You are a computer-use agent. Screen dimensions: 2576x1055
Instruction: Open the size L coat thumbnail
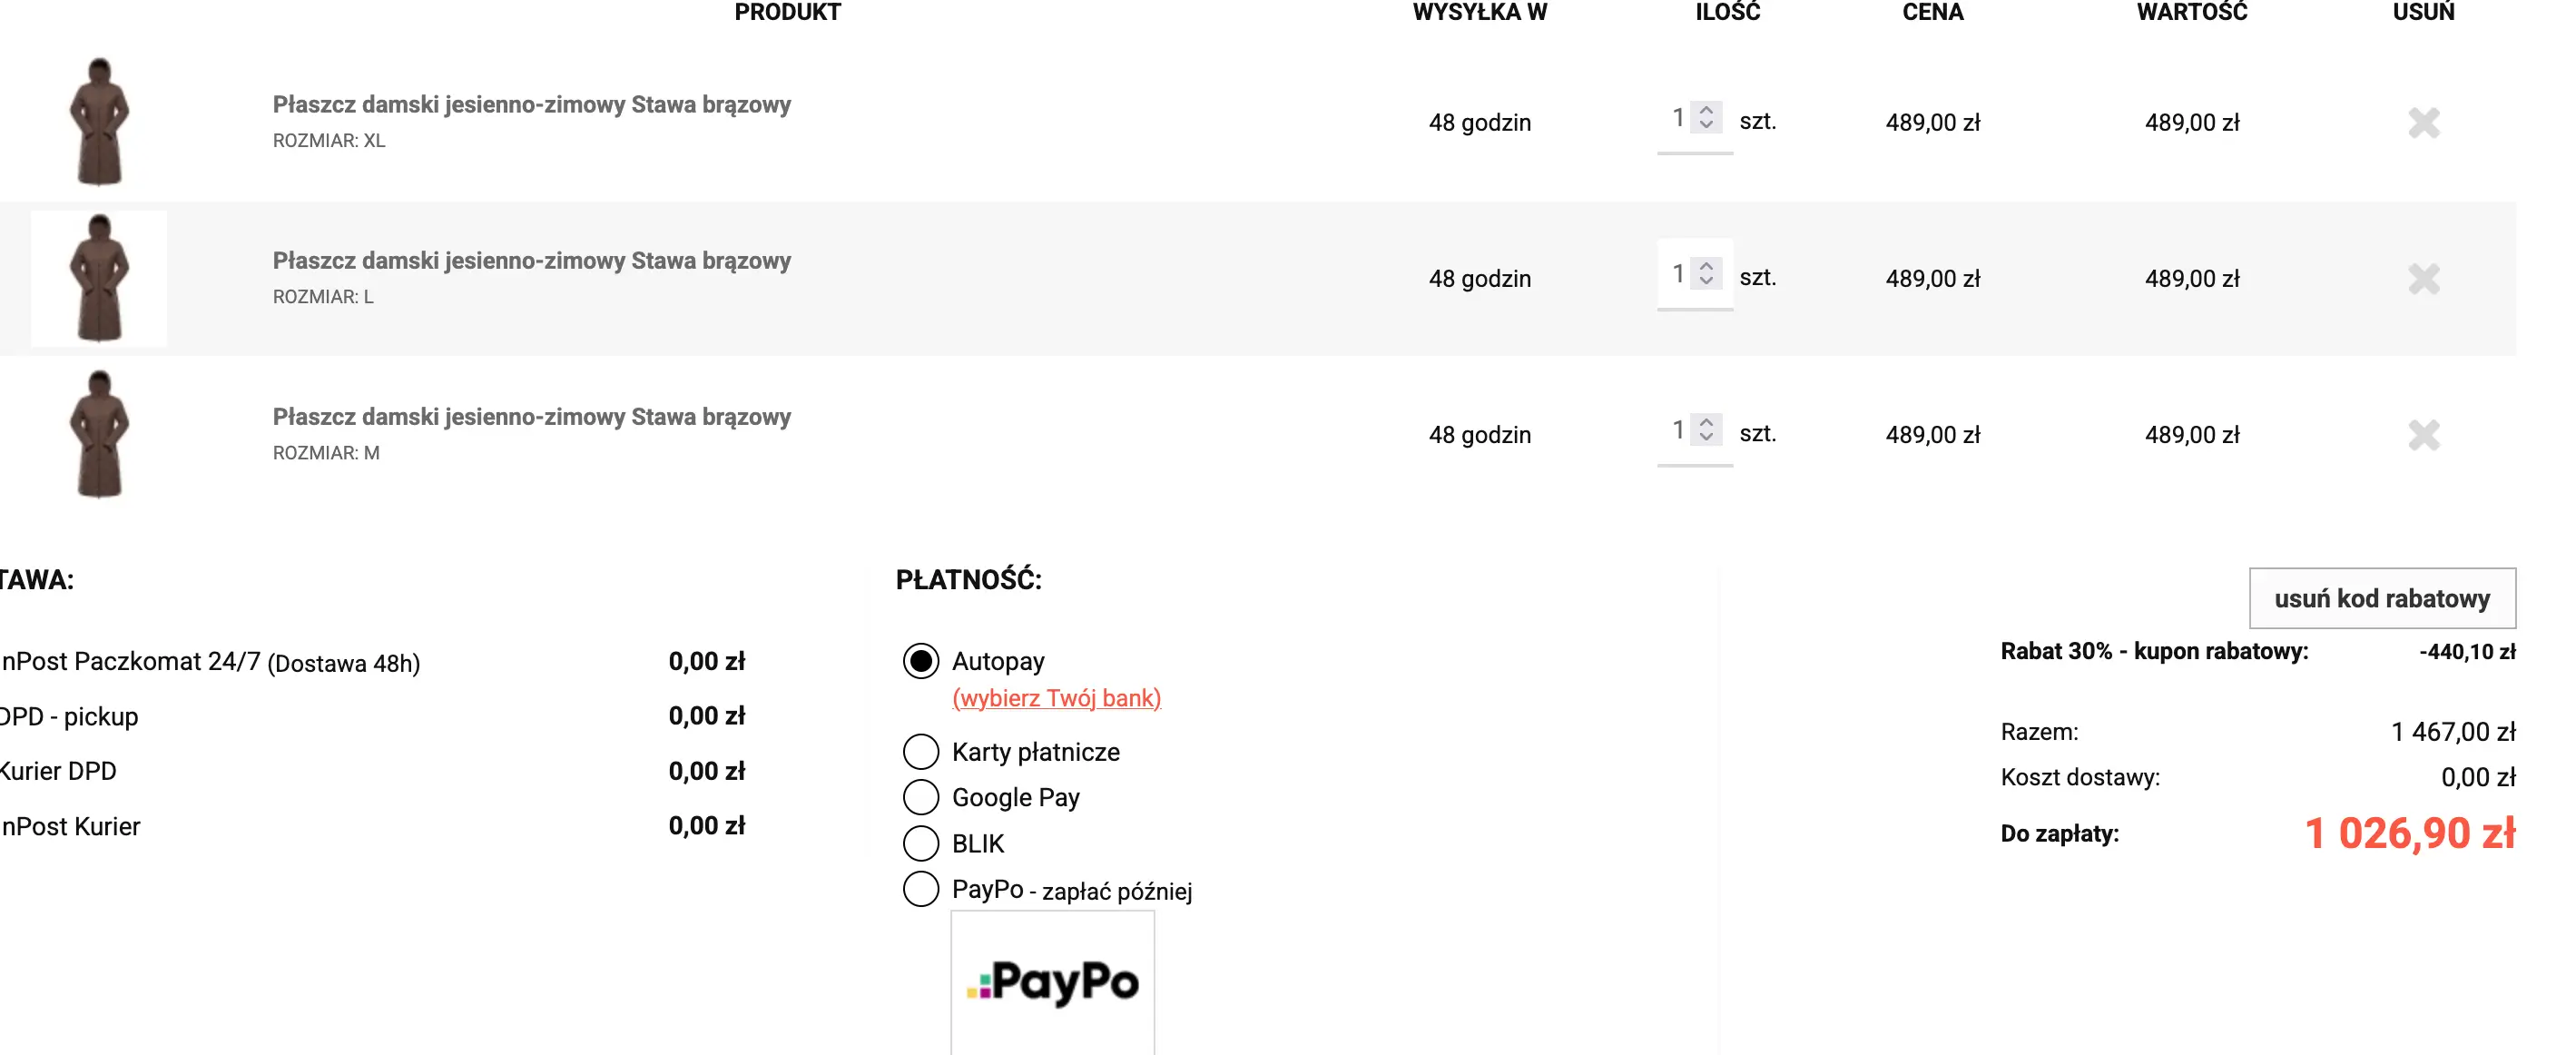[x=99, y=278]
